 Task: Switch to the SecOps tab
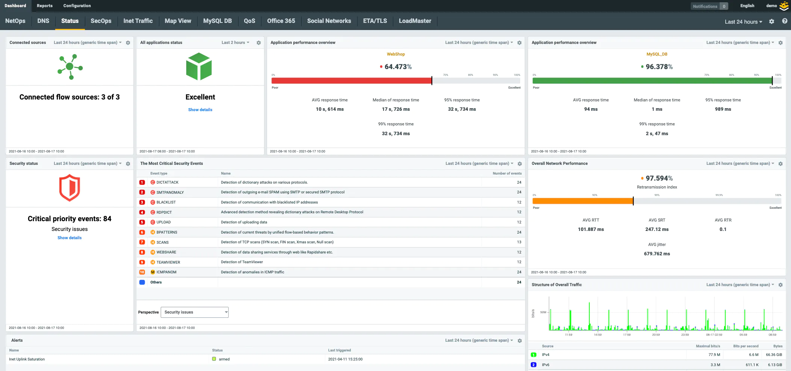pyautogui.click(x=101, y=21)
